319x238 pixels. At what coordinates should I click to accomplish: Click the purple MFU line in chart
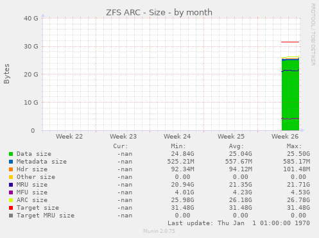coord(290,119)
